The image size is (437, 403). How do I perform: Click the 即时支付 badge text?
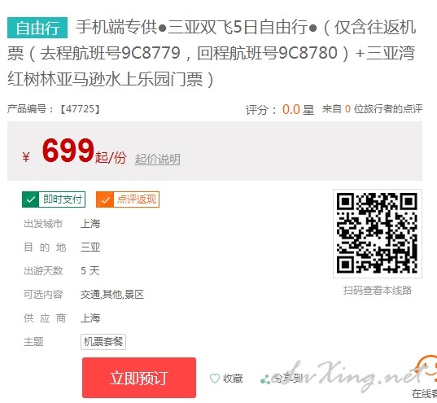pos(62,199)
